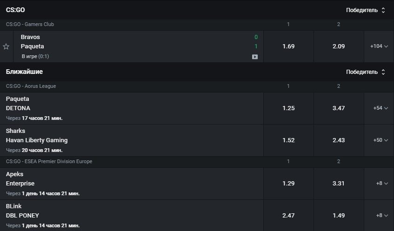Open CS:GO - ESEA Premier Division Europe league
The image size is (394, 231).
point(49,161)
